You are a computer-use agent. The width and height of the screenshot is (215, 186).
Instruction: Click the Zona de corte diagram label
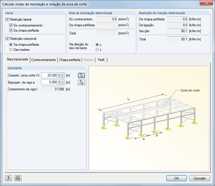(190, 90)
